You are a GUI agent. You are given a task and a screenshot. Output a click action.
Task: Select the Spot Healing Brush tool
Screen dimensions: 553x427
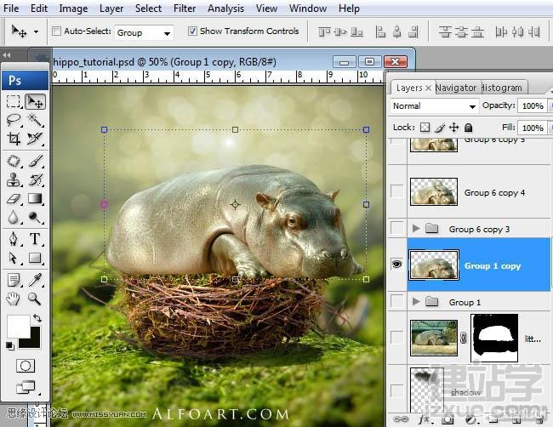click(14, 161)
